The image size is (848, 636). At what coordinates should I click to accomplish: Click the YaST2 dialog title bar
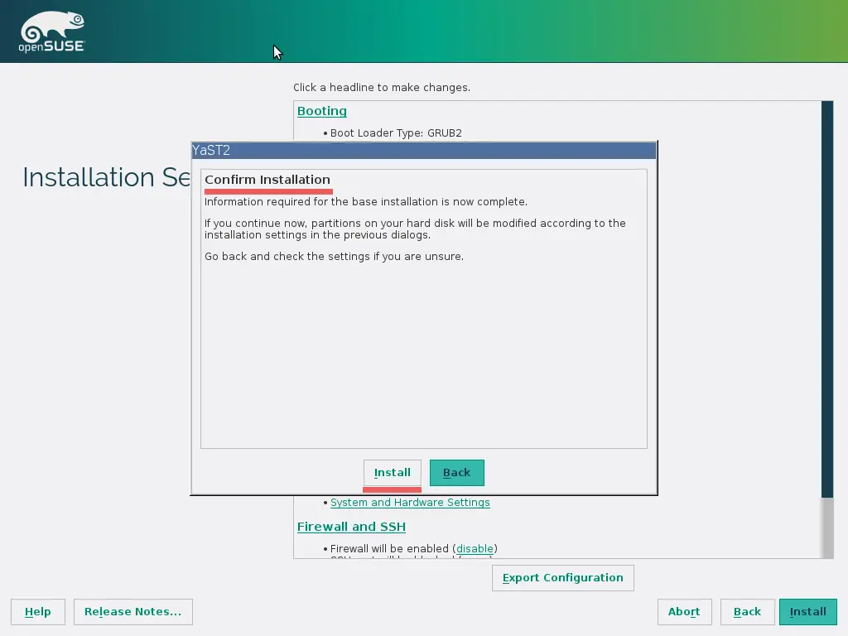(x=424, y=151)
